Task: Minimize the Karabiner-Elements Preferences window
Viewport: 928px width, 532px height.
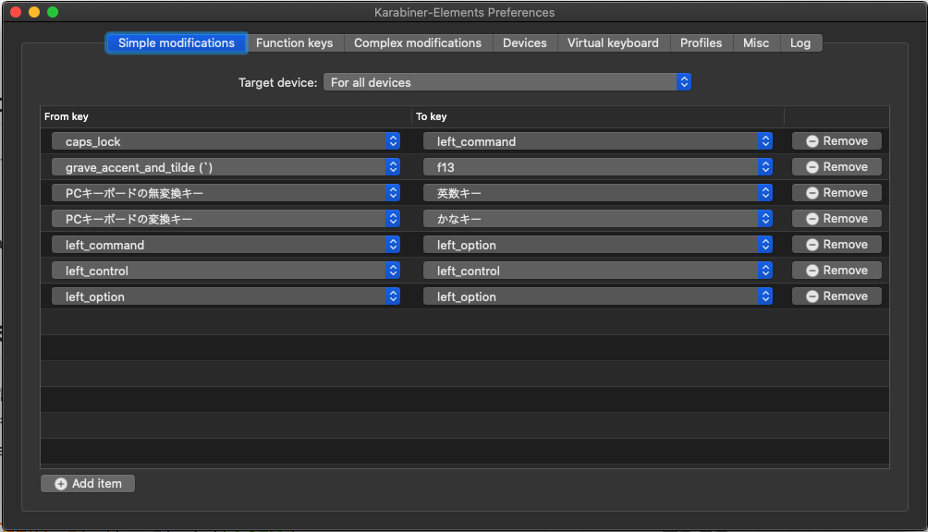Action: 34,12
